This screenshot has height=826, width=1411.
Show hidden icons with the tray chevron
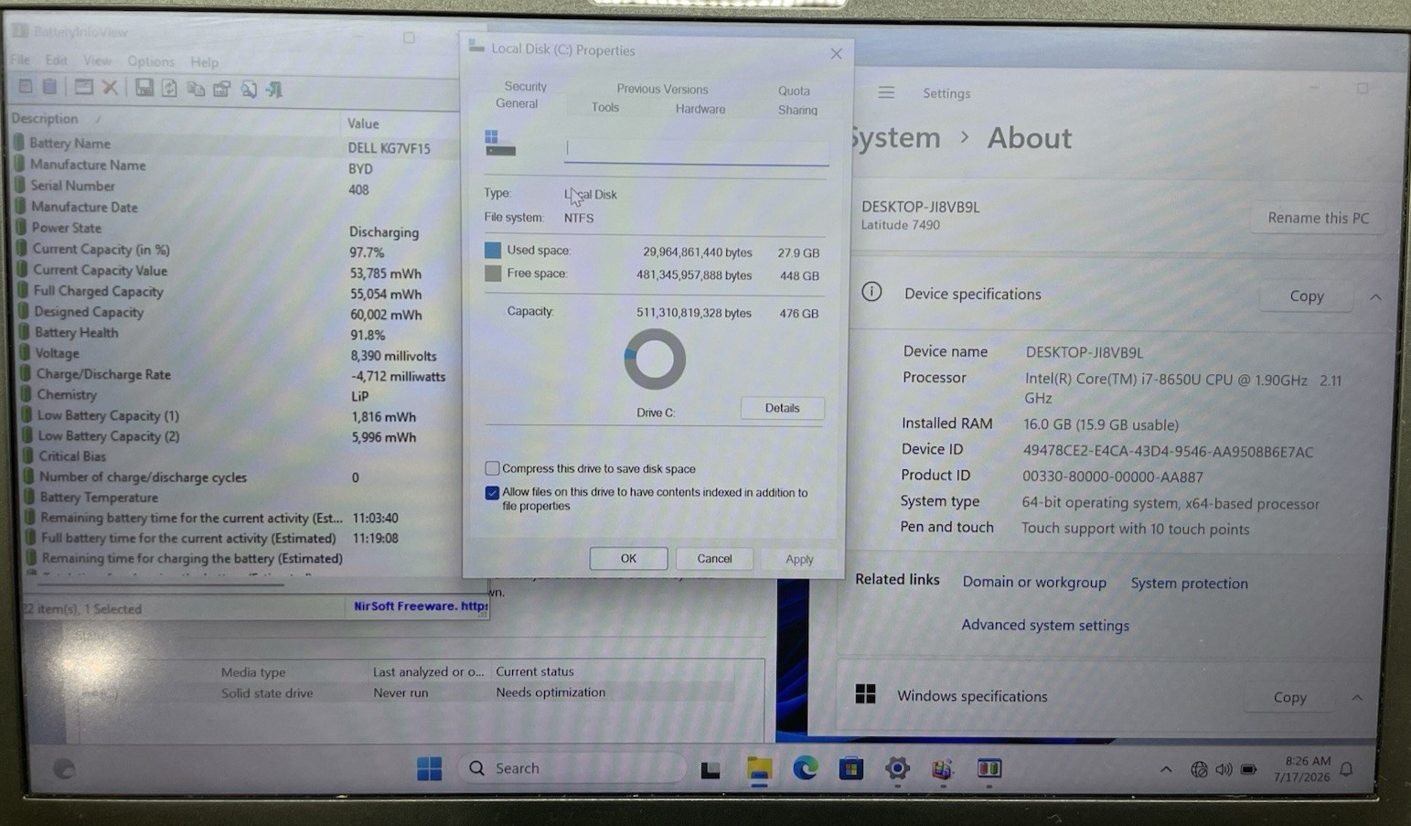coord(1166,769)
